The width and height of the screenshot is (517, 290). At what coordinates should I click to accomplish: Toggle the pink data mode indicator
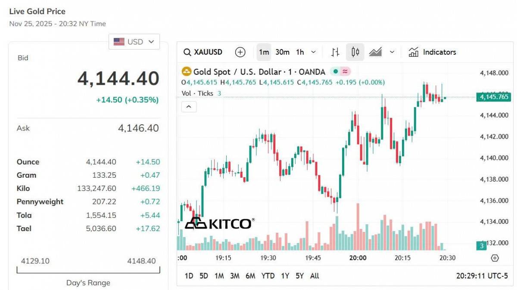345,72
